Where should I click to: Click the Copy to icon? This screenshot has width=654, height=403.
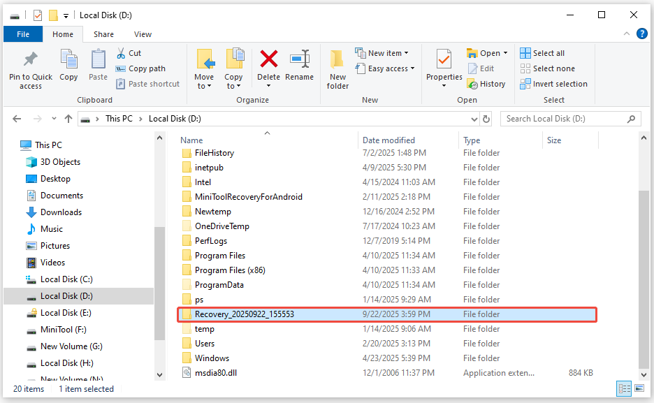click(235, 68)
